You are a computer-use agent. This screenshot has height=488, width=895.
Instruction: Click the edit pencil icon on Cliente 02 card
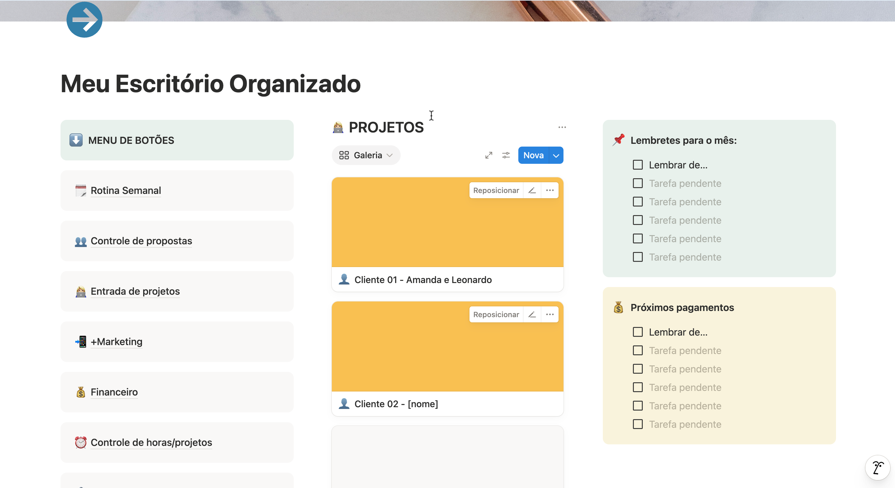click(x=532, y=315)
